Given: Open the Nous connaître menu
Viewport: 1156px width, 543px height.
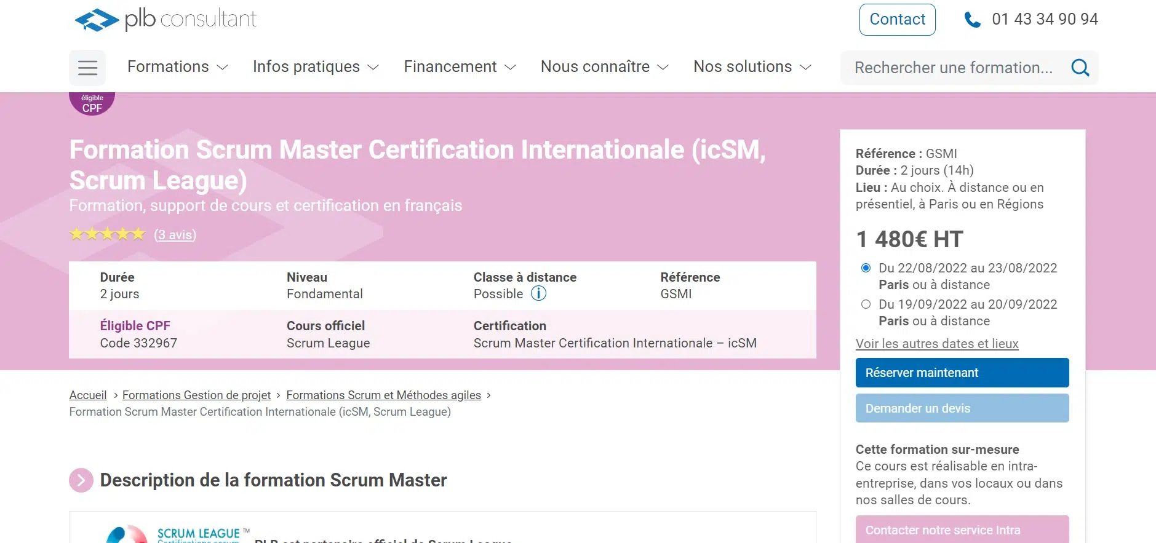Looking at the screenshot, I should [604, 67].
